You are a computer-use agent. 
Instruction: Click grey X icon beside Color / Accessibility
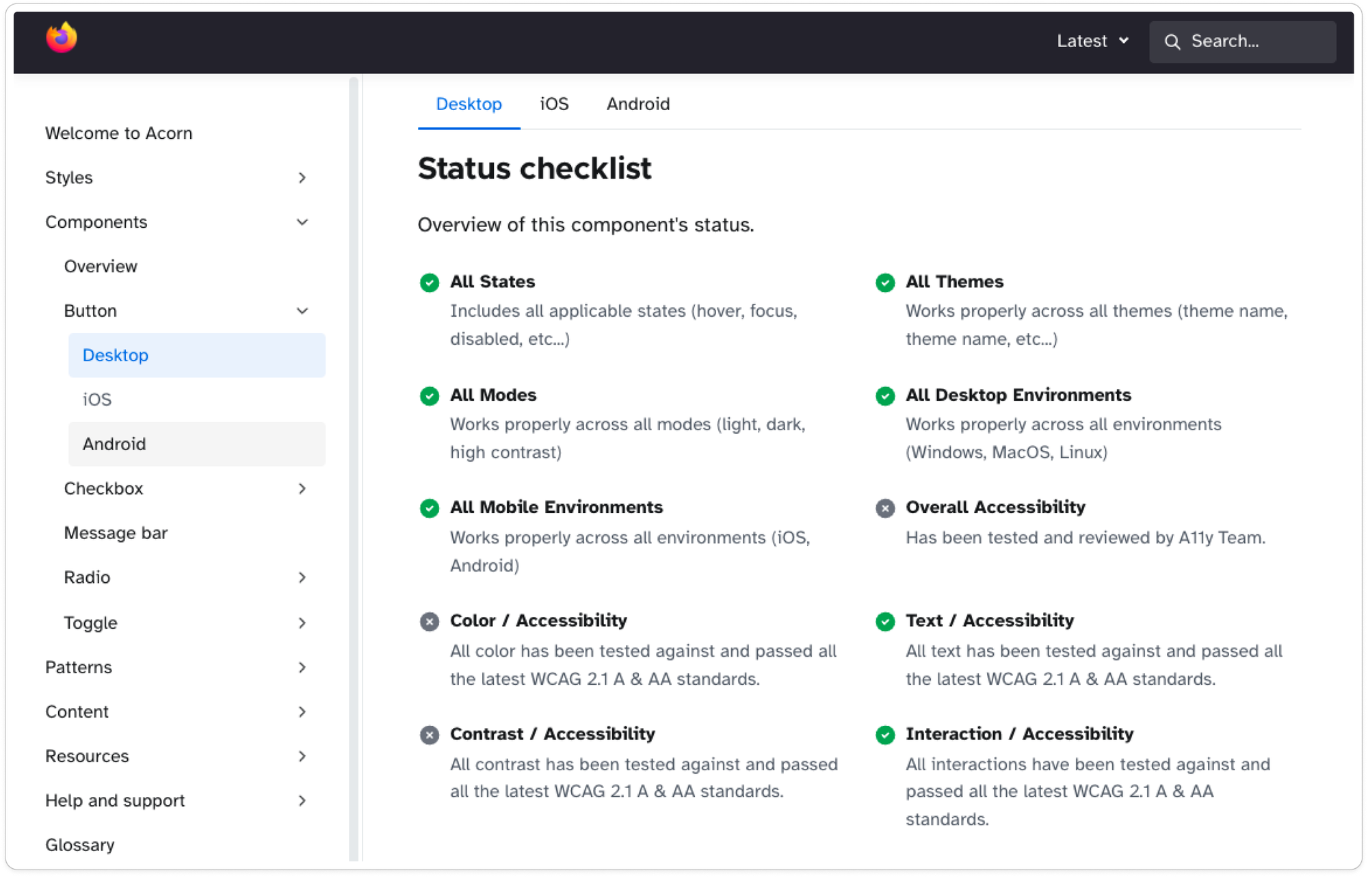pos(430,621)
